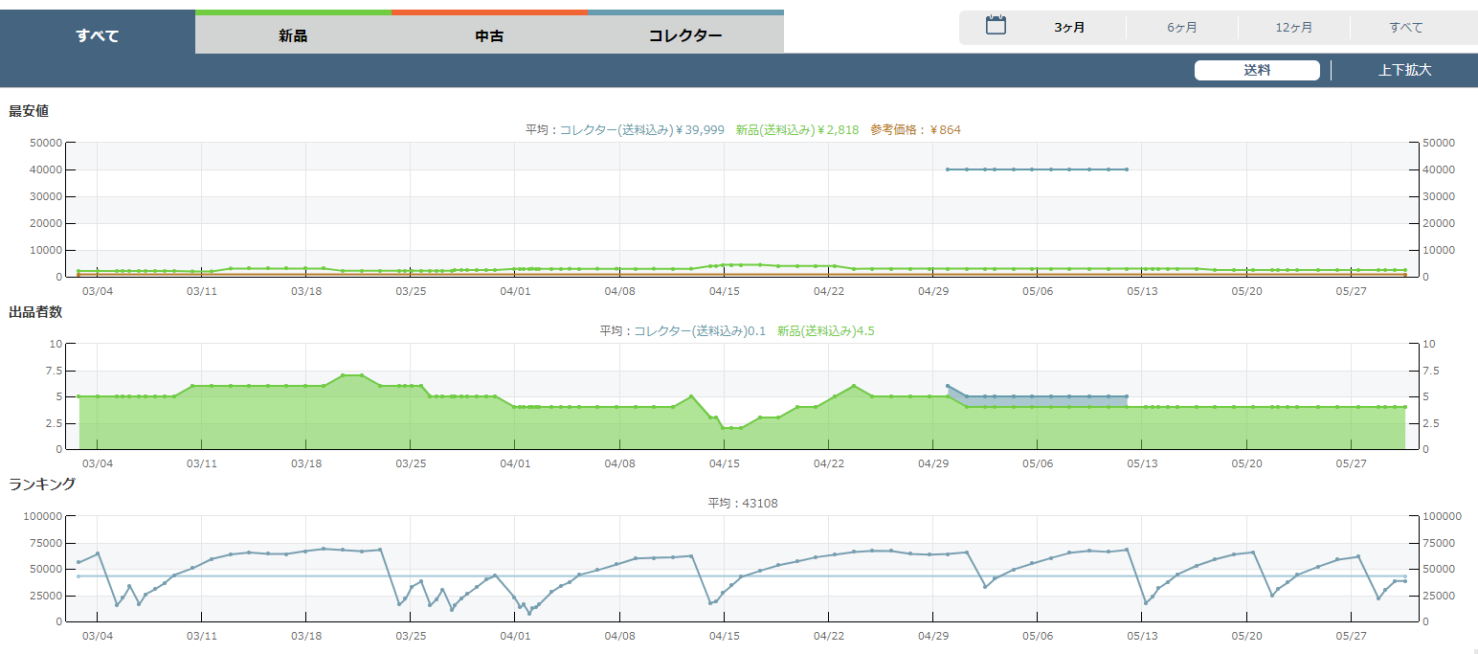Image resolution: width=1478 pixels, height=654 pixels.
Task: Open the 中古 tab
Action: coord(489,36)
